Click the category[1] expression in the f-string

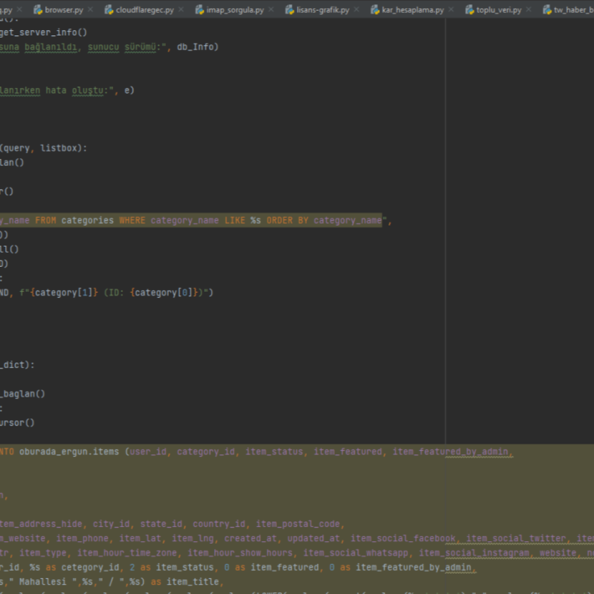[x=64, y=293]
